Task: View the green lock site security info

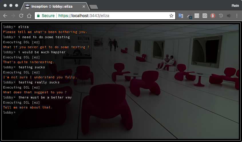Action: (x=38, y=16)
